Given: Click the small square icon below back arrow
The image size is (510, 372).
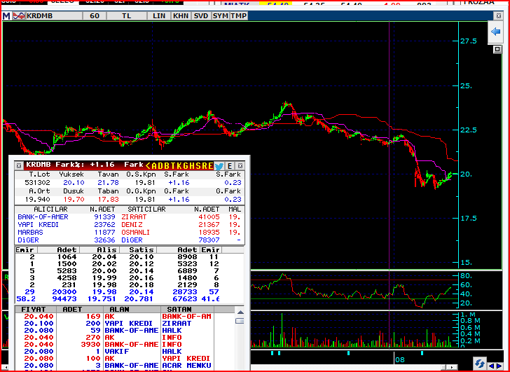Looking at the screenshot, I should pyautogui.click(x=497, y=49).
